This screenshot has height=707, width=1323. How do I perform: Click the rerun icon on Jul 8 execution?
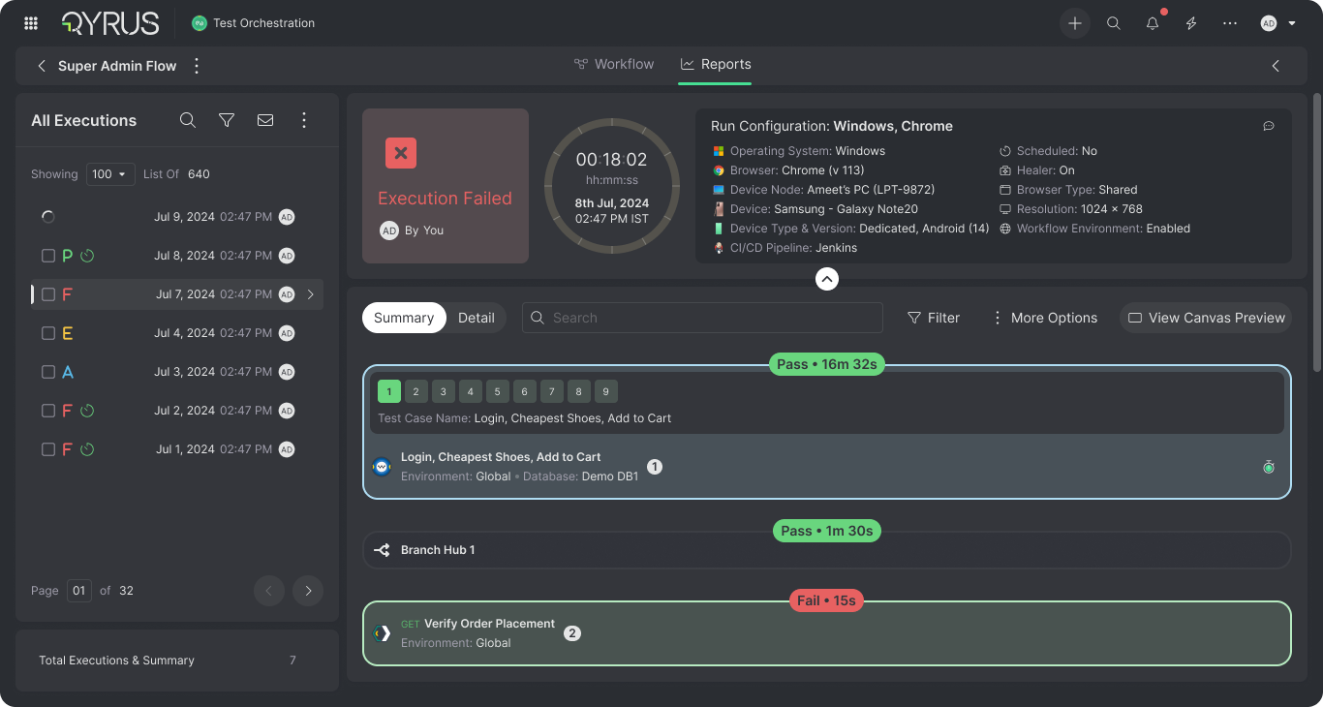pos(87,256)
